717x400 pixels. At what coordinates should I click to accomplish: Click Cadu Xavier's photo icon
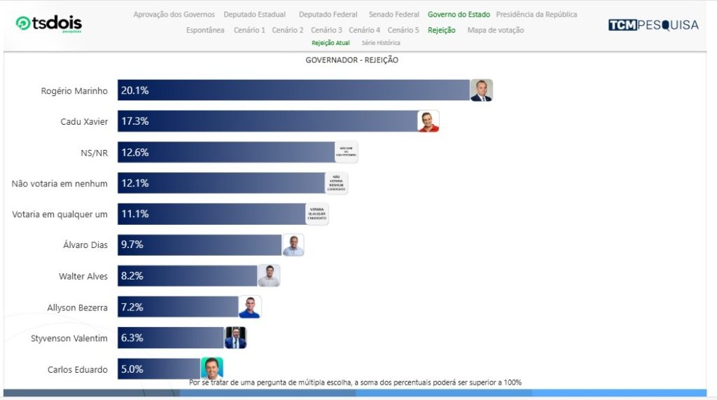[x=429, y=121]
